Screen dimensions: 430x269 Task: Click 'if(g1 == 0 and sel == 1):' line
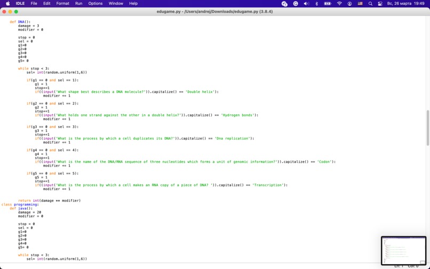(52, 80)
